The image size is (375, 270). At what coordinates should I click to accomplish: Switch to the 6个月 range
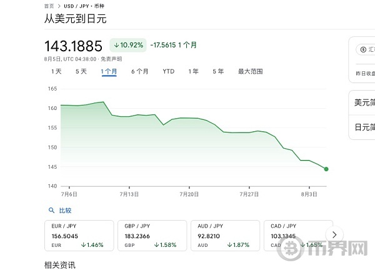tap(140, 71)
